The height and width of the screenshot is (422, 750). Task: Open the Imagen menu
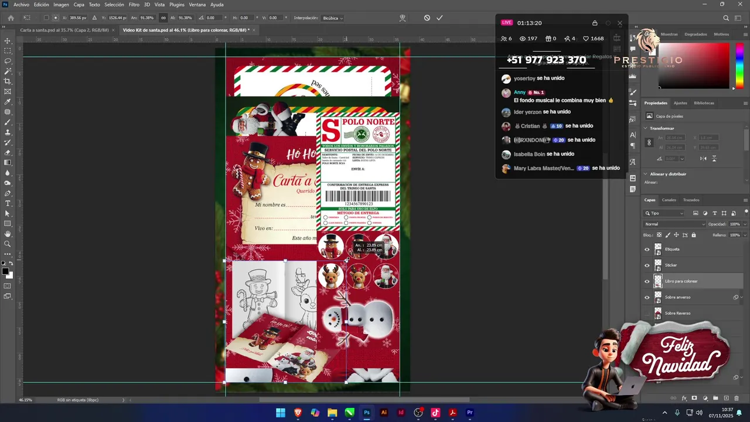(61, 5)
